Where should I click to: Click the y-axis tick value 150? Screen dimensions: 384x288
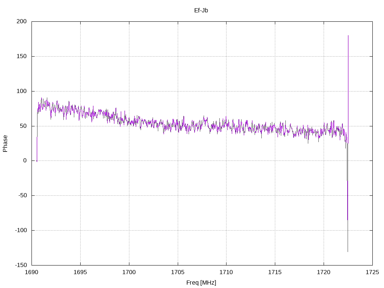tap(21, 56)
